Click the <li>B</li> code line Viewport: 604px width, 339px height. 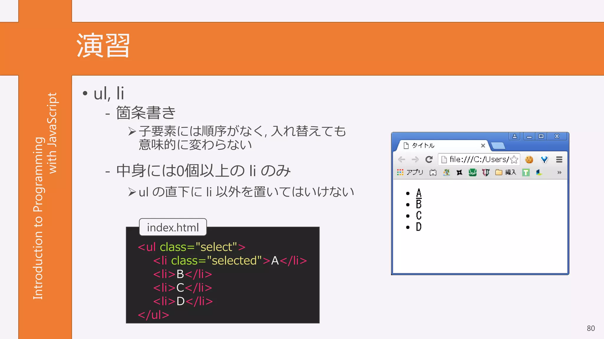coord(183,274)
